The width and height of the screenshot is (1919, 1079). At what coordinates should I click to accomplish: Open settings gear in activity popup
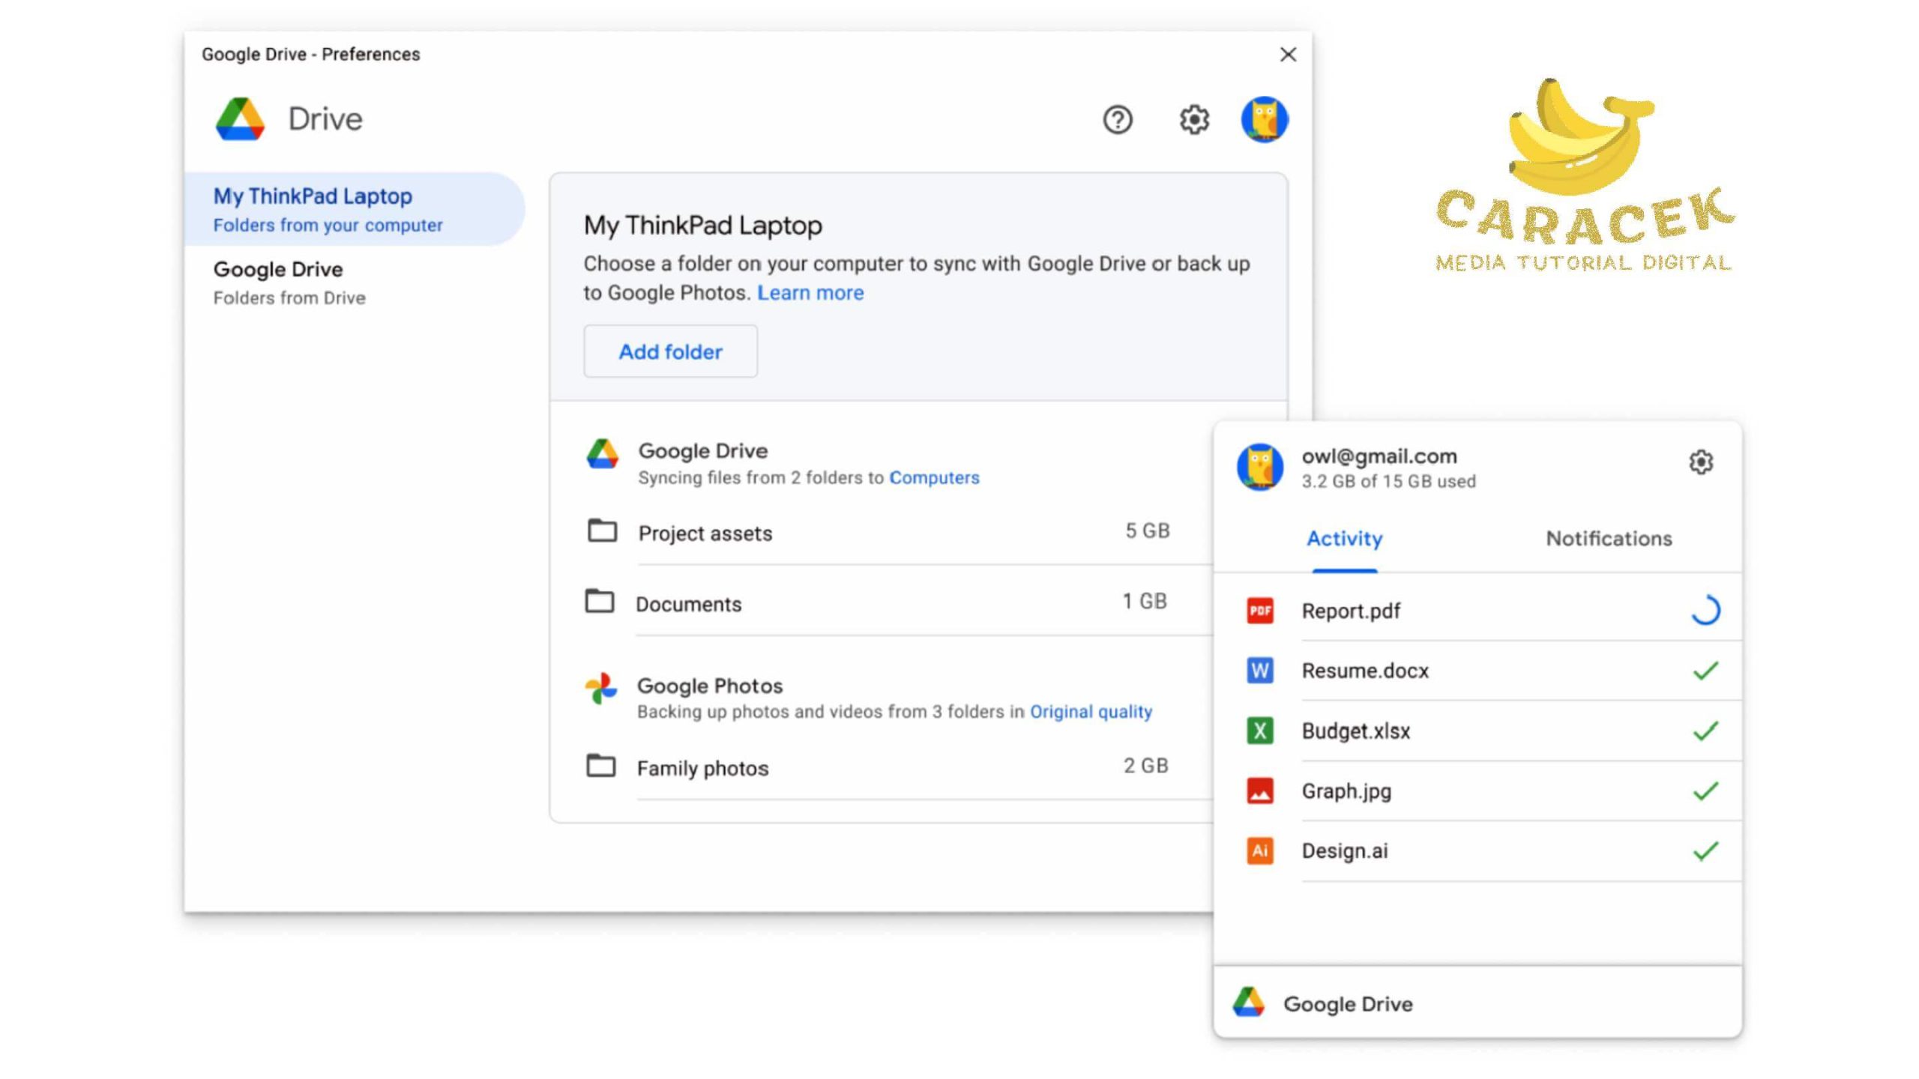click(x=1701, y=462)
